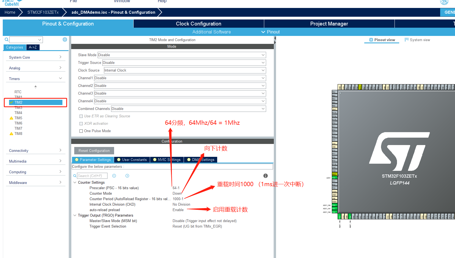This screenshot has width=455, height=258.
Task: Open the User Constants tab
Action: tap(132, 160)
